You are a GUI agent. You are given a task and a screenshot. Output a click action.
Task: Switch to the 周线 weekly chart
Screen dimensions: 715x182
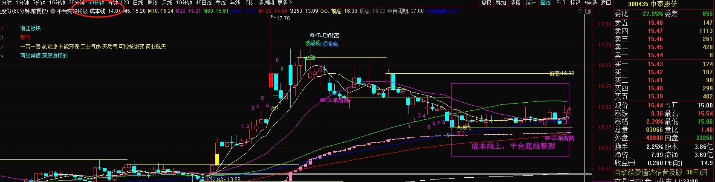[152, 3]
